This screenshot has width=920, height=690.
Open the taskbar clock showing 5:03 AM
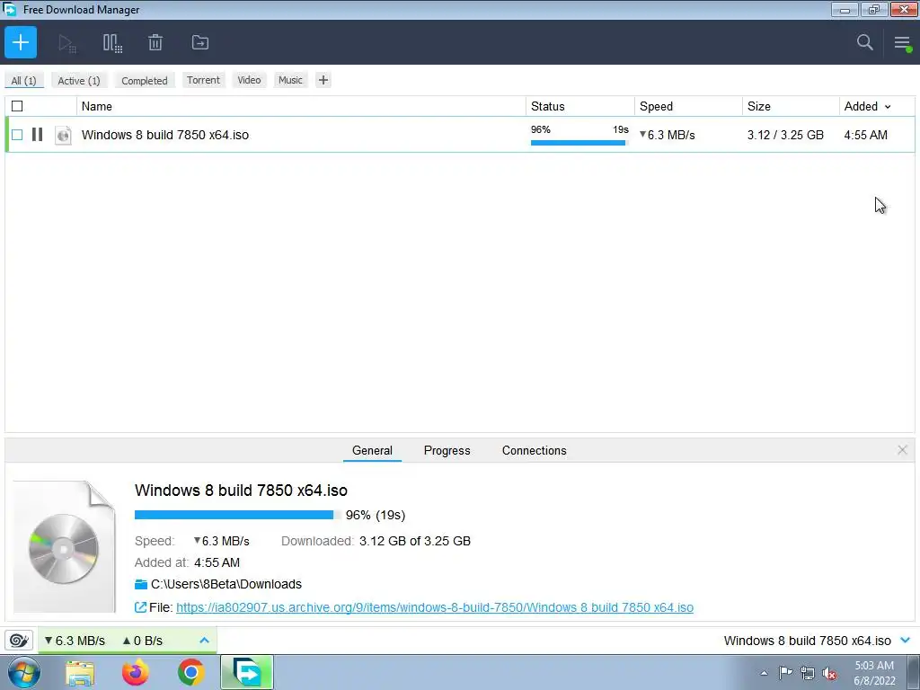[x=874, y=673]
